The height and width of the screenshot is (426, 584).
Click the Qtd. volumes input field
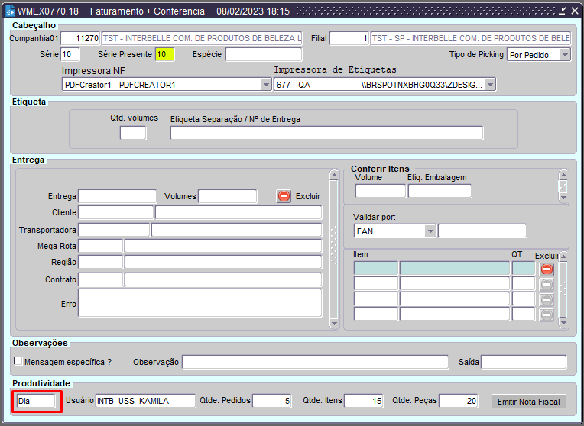[133, 134]
